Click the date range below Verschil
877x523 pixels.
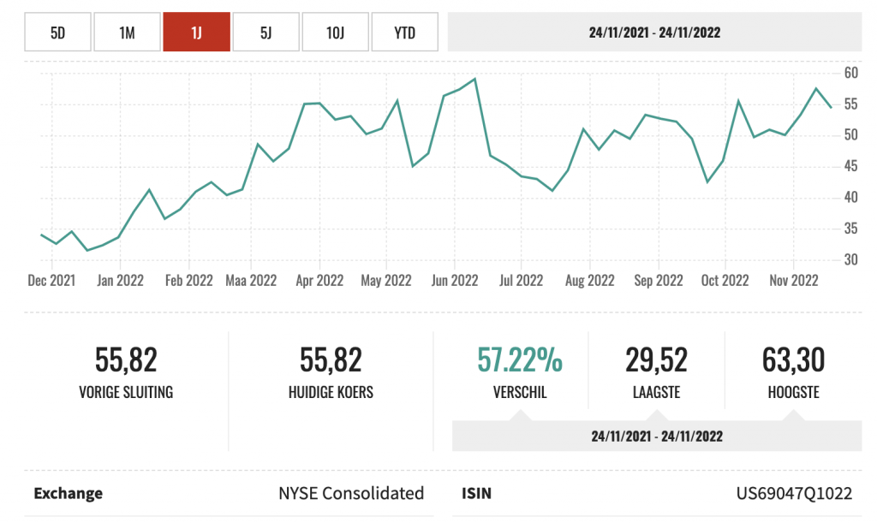pyautogui.click(x=656, y=436)
